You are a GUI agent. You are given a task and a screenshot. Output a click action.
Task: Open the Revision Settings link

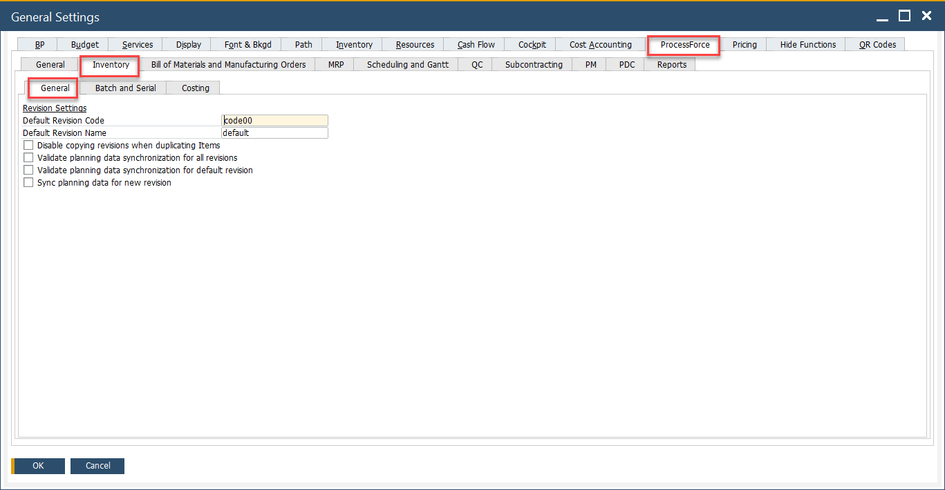pos(54,108)
